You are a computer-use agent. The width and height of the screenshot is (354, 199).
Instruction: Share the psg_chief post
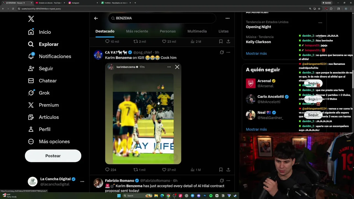[x=228, y=170]
